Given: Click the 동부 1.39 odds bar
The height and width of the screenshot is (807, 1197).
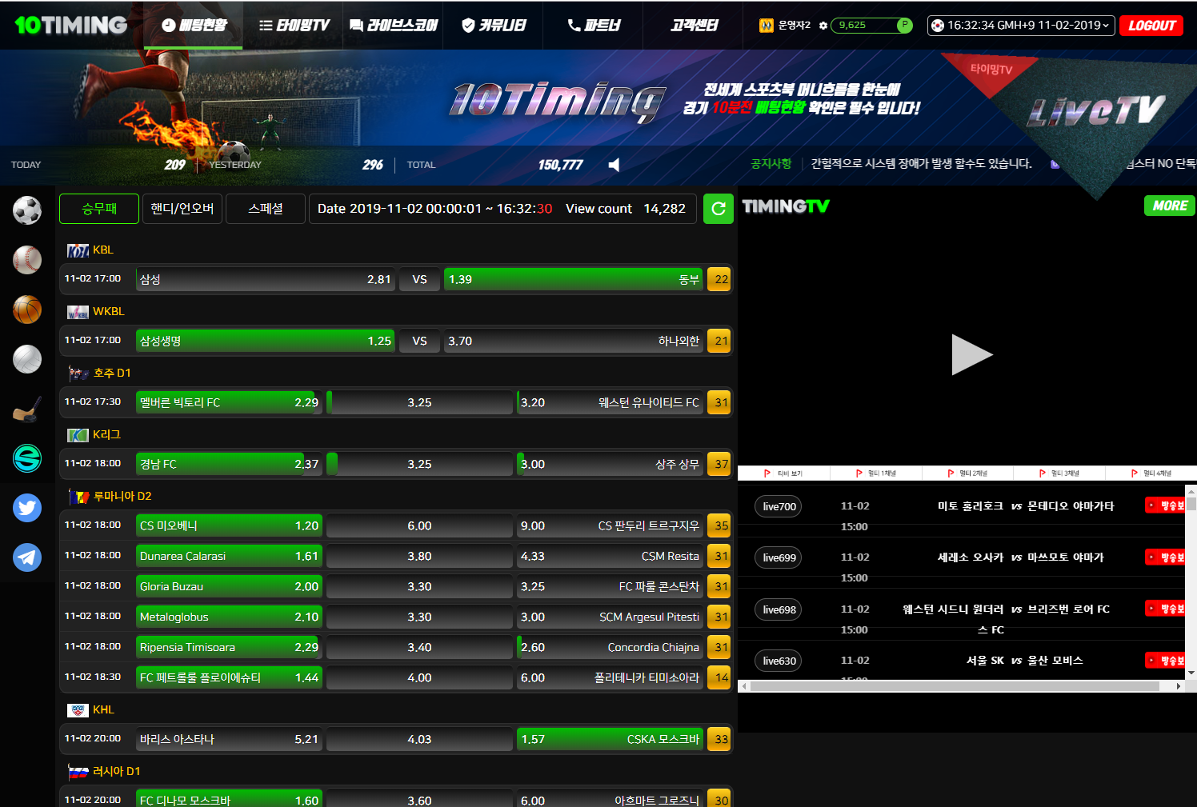Looking at the screenshot, I should point(573,279).
